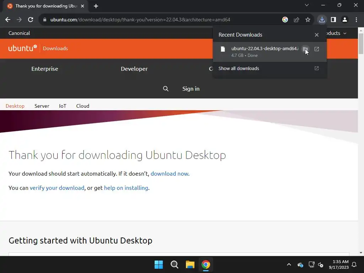Go back to the previous page
Viewport: 364px width, 273px height.
click(8, 20)
